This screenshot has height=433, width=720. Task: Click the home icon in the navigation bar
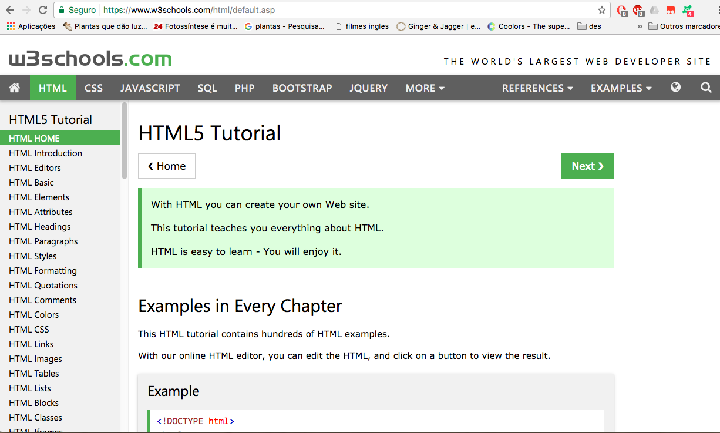[x=15, y=88]
